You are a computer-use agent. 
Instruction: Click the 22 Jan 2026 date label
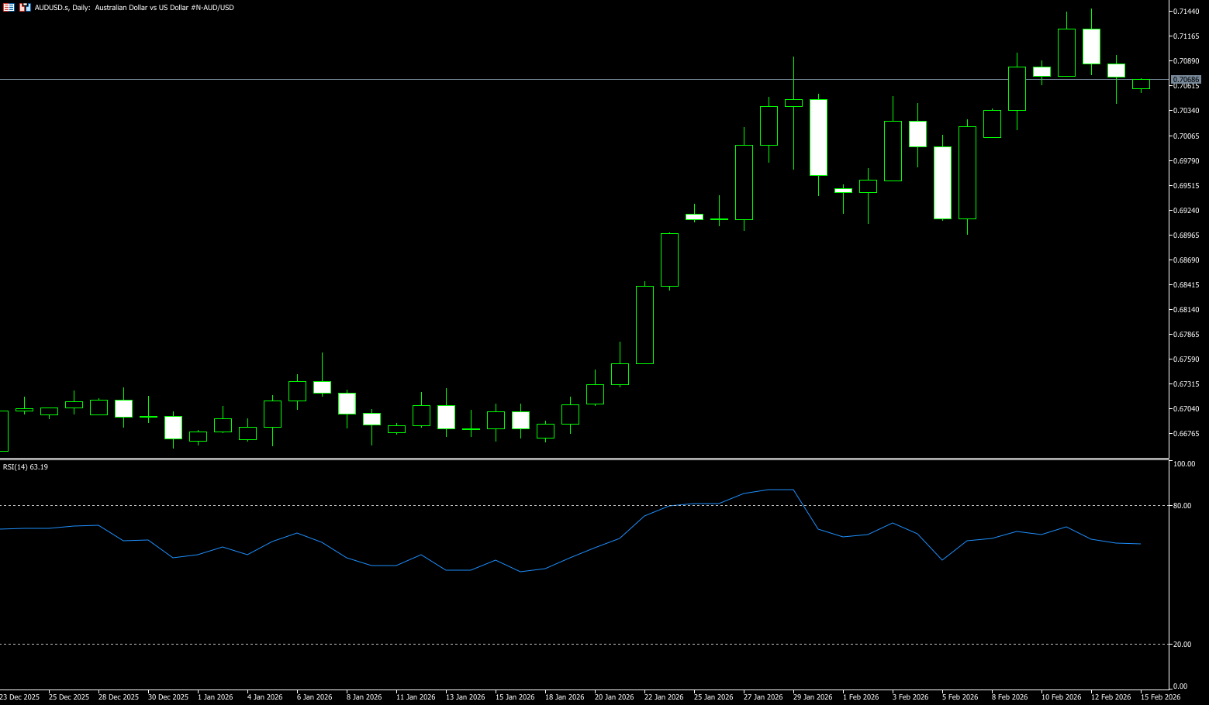coord(664,697)
